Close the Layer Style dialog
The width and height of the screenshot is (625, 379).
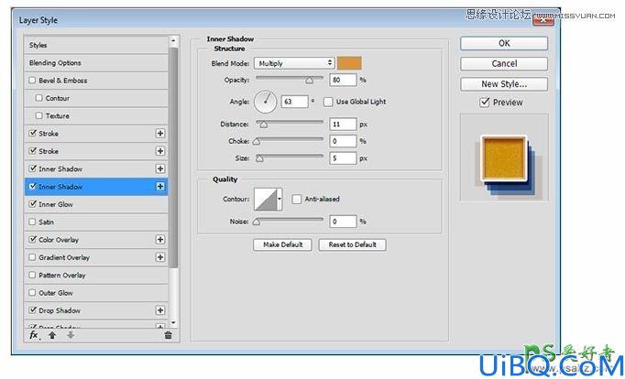[x=543, y=20]
